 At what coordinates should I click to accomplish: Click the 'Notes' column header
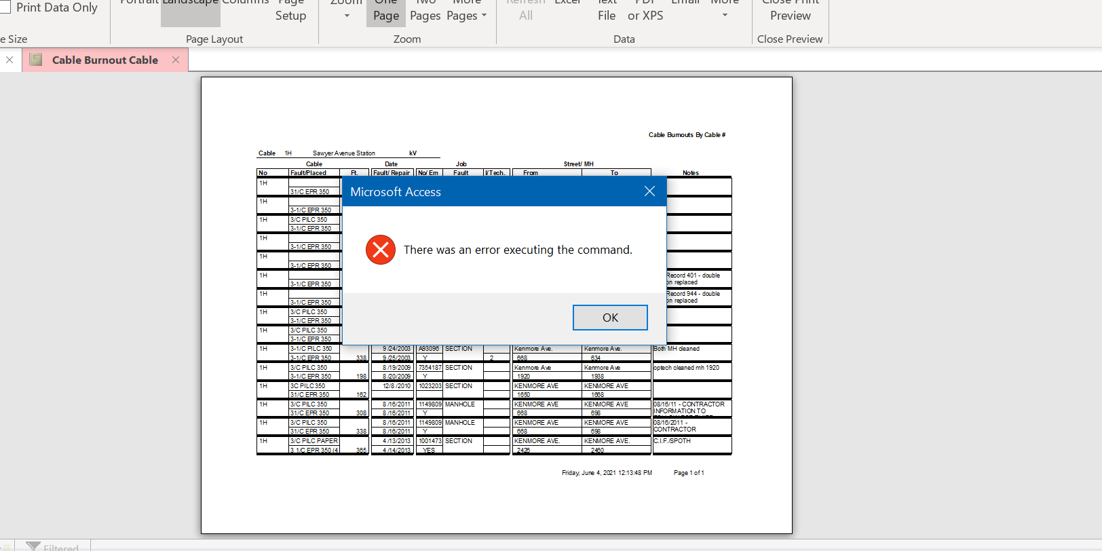tap(690, 173)
